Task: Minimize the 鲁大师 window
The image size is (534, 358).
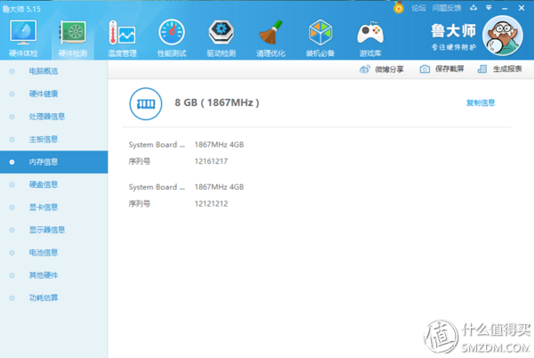Action: [505, 8]
